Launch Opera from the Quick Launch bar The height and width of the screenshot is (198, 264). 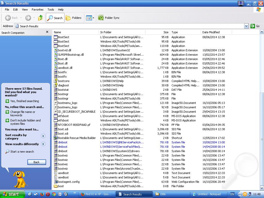[x=48, y=194]
